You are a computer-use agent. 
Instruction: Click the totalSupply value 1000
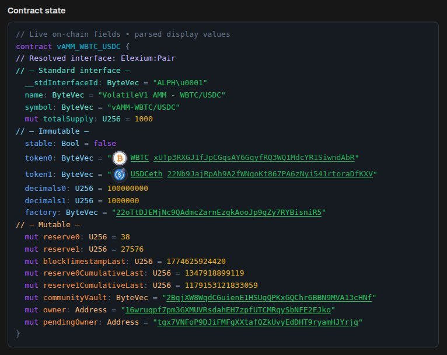(x=144, y=119)
